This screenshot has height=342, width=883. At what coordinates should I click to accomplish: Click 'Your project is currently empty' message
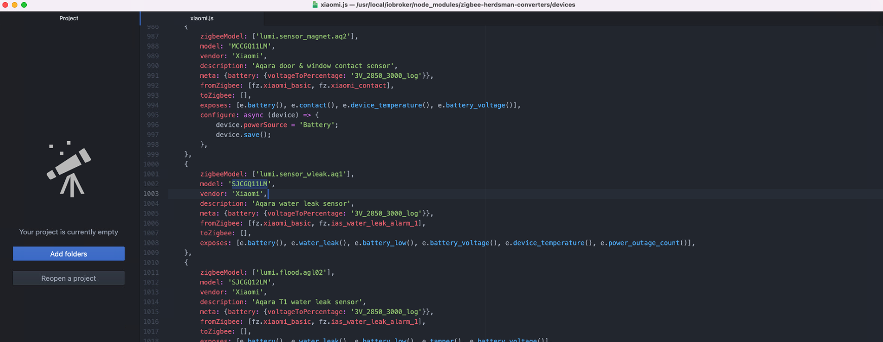tap(68, 232)
